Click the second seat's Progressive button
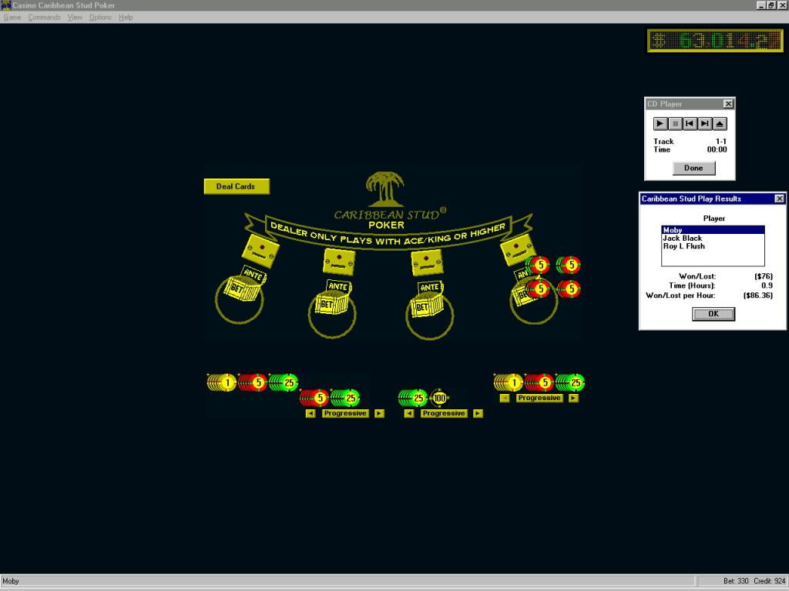789x591 pixels. [x=345, y=413]
